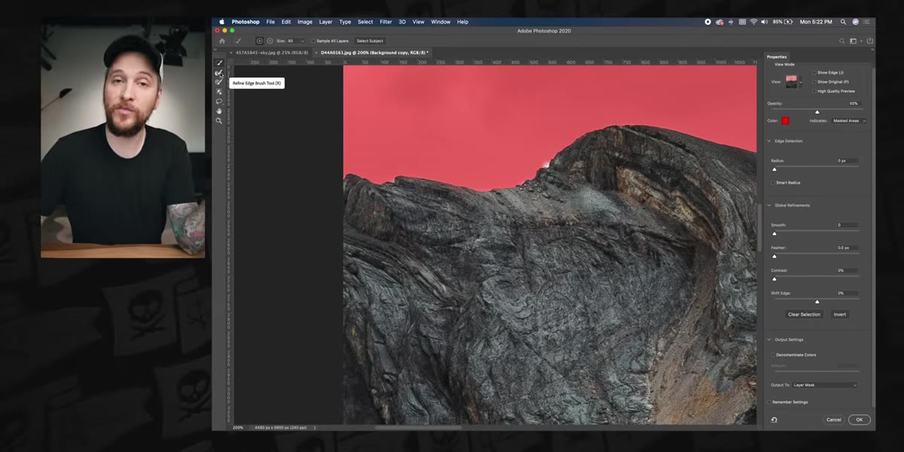Select the Hand tool

pyautogui.click(x=219, y=111)
